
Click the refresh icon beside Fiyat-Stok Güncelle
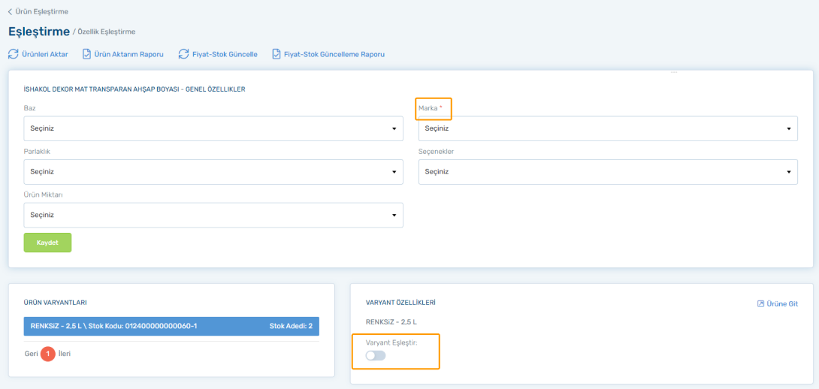(x=183, y=54)
